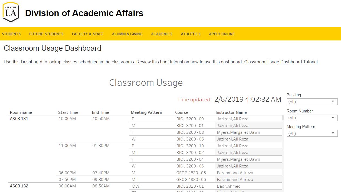Click the 08:50AM end time cell
Viewport: 341px width, 192px height.
101,186
